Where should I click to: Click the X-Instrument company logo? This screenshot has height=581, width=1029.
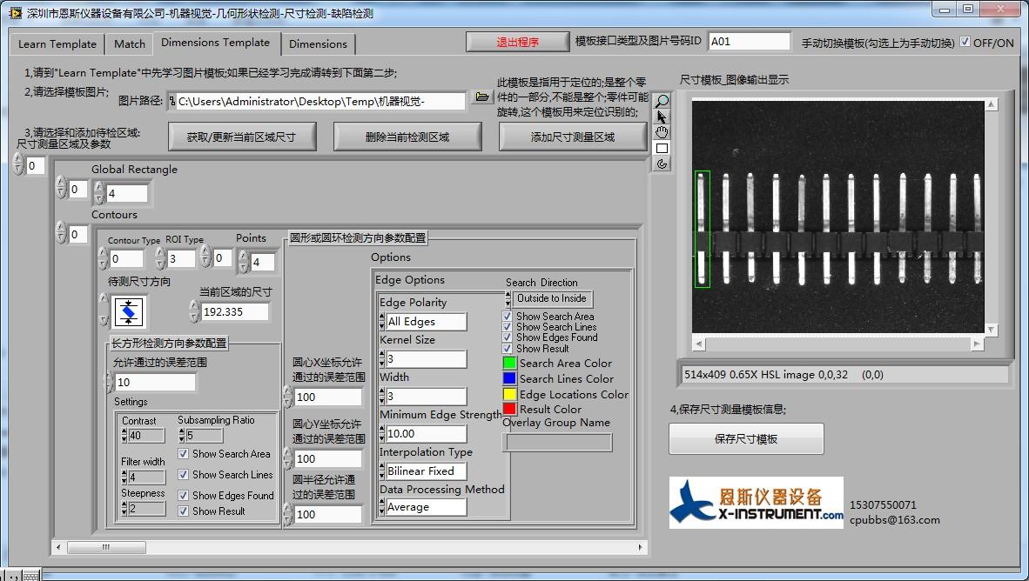pyautogui.click(x=756, y=503)
